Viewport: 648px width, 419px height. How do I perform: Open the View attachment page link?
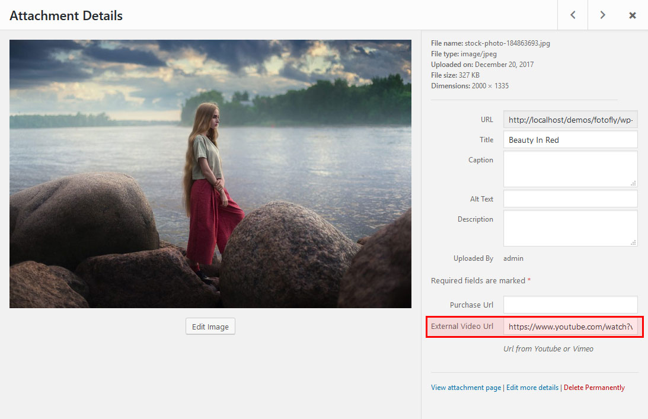(x=466, y=388)
